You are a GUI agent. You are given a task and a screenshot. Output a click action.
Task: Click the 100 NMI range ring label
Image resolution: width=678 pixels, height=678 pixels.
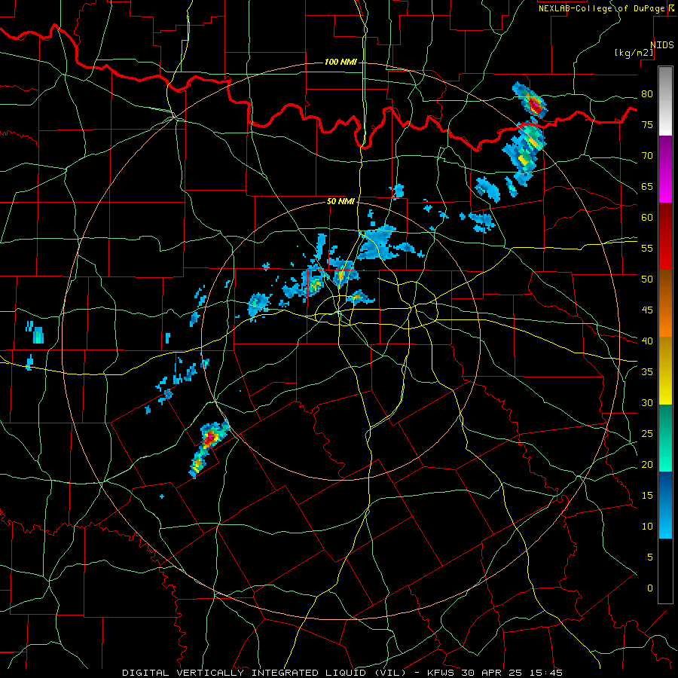[341, 63]
